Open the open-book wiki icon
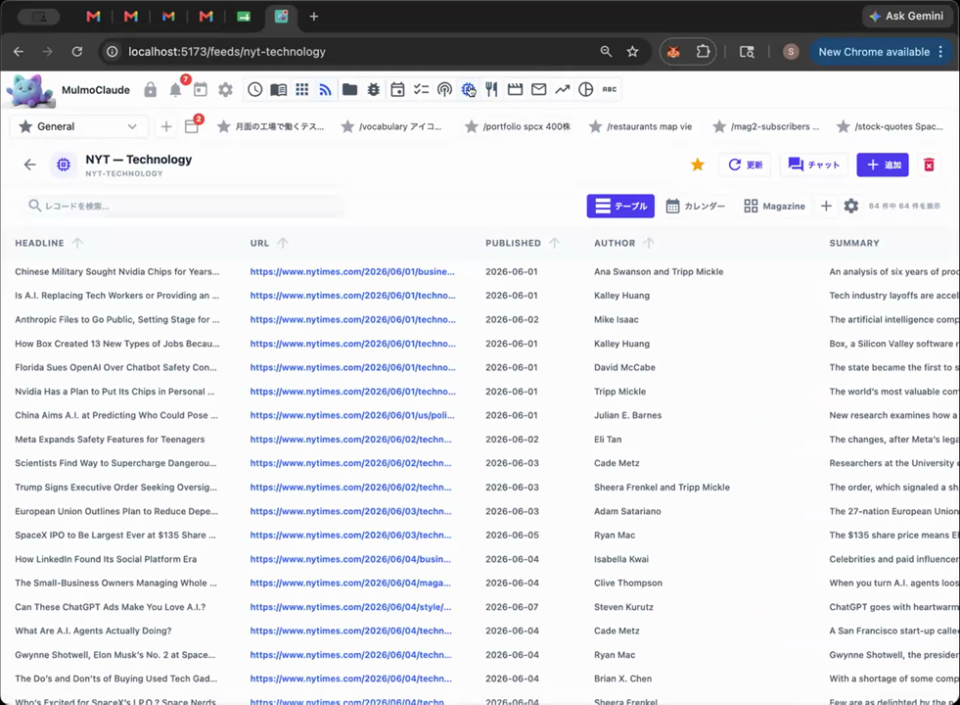 click(278, 89)
